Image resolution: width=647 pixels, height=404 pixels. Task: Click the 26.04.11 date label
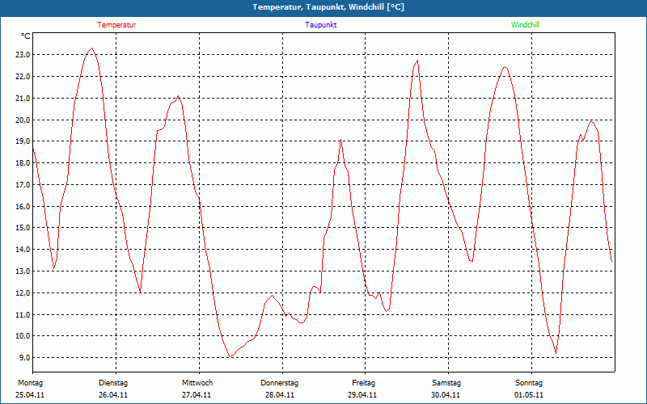(x=113, y=395)
